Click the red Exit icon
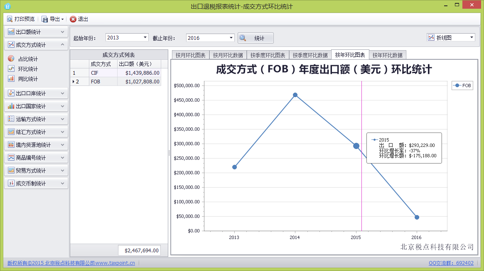 (73, 19)
